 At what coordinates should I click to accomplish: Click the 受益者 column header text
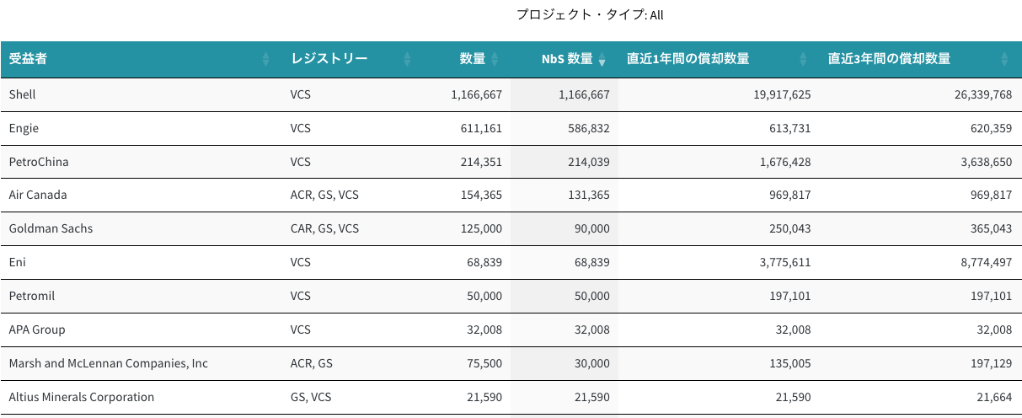coord(28,59)
